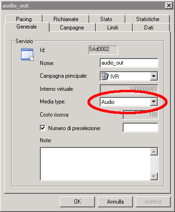Expand the Media type dropdown arrow
This screenshot has width=175, height=212.
153,102
